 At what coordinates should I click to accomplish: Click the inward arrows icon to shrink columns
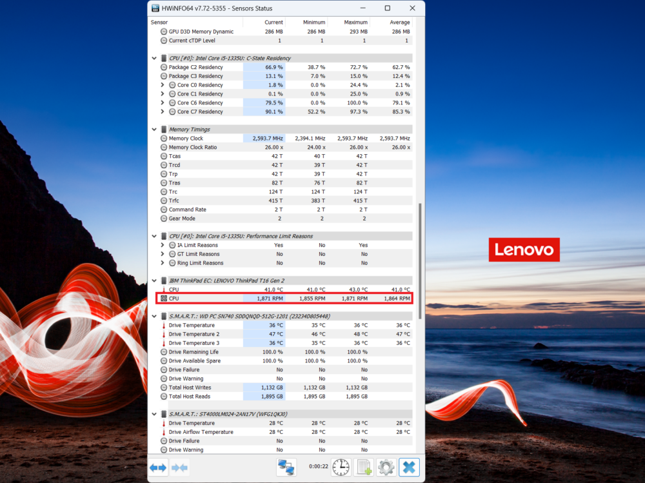click(179, 467)
